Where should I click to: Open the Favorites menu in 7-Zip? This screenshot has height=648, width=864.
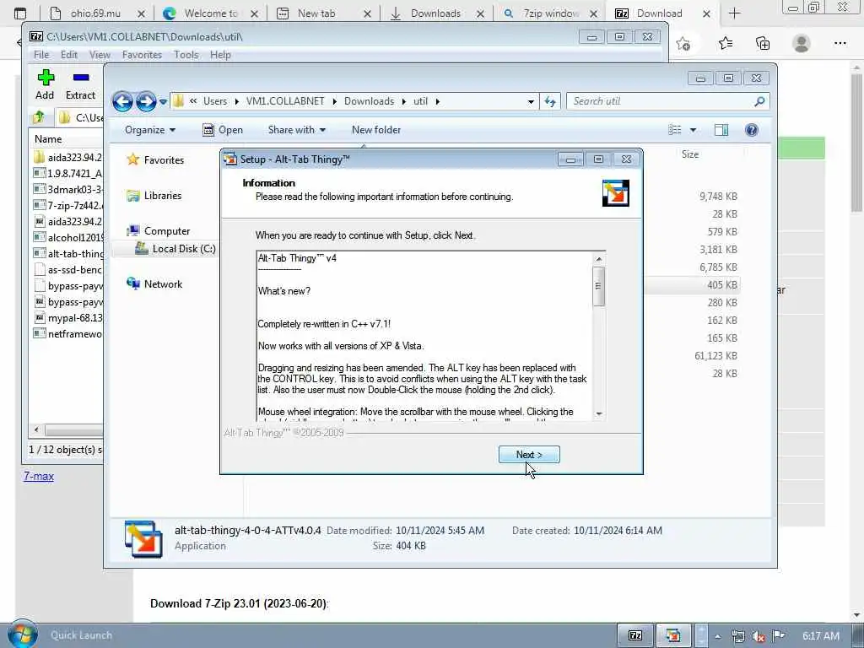pos(142,55)
